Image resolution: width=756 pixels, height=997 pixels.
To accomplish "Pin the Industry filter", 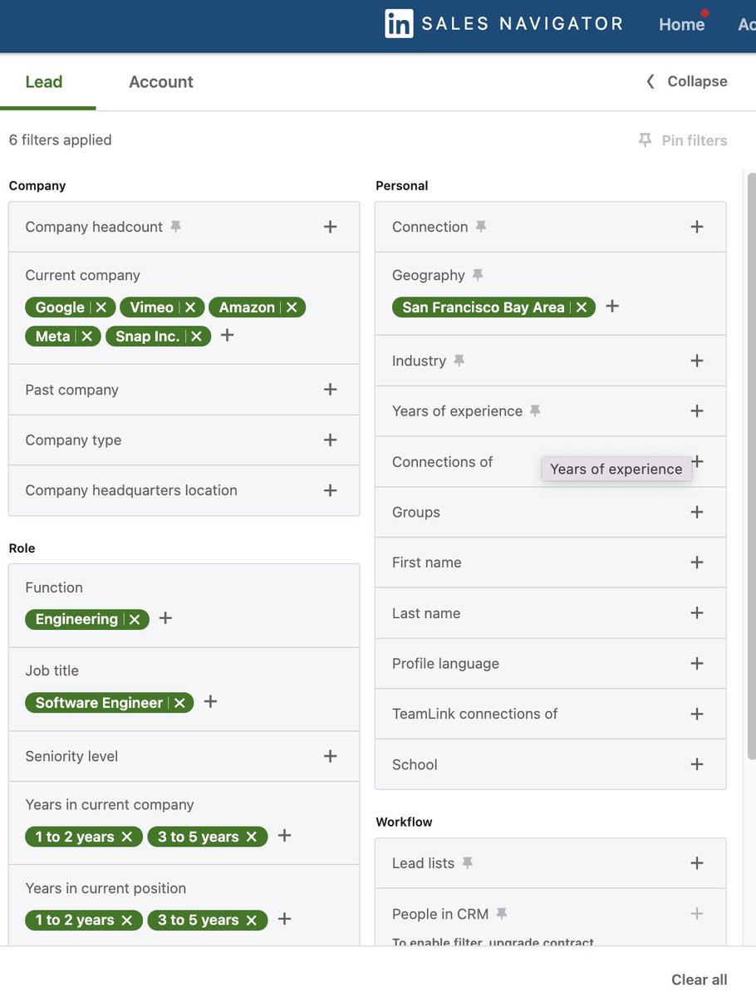I will pyautogui.click(x=459, y=361).
